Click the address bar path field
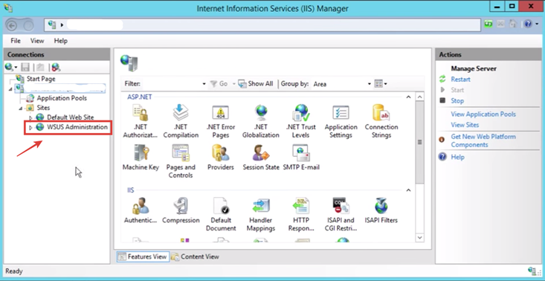545x281 pixels. tap(262, 25)
